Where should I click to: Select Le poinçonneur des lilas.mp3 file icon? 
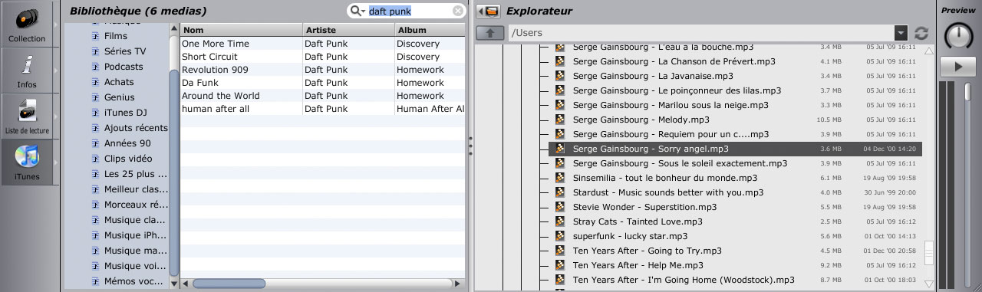pyautogui.click(x=561, y=90)
